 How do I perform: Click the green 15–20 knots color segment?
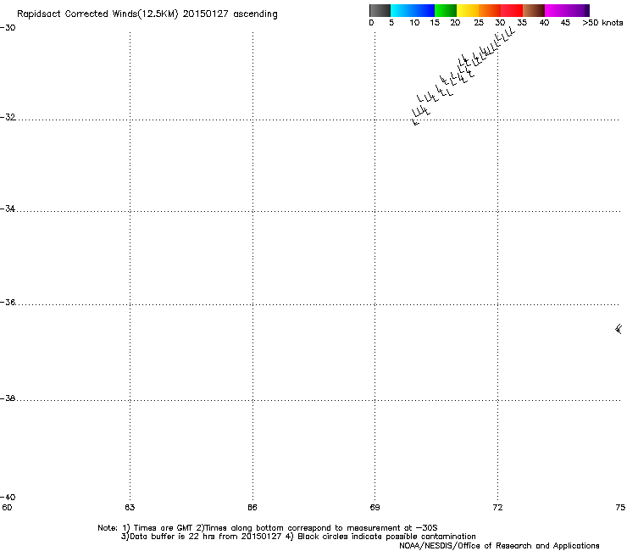point(446,10)
